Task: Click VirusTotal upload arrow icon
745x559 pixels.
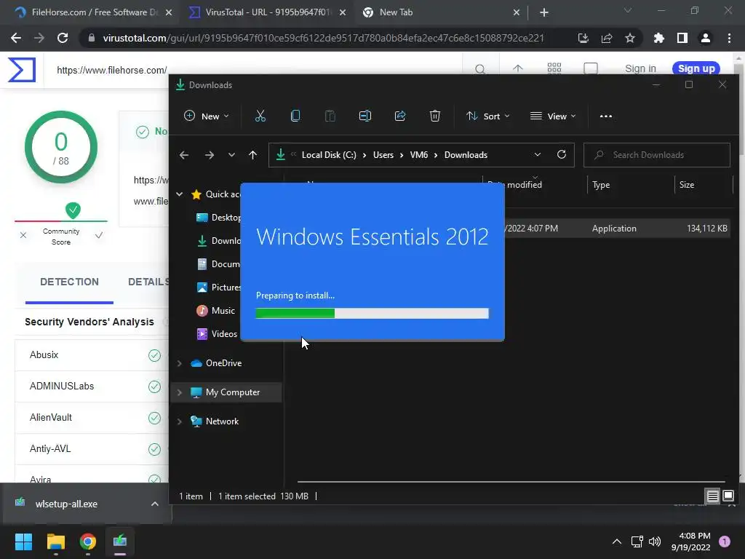Action: (x=518, y=69)
